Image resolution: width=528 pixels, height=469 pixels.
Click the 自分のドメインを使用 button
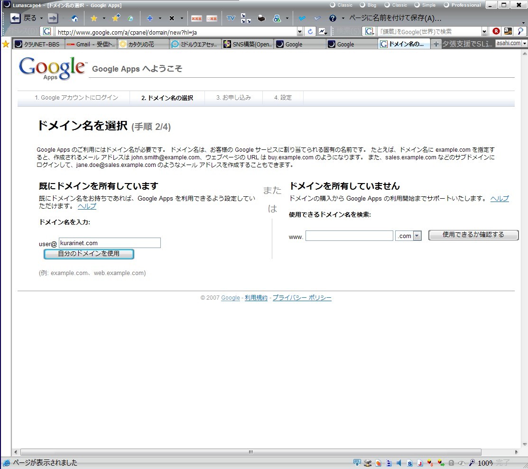pos(89,254)
